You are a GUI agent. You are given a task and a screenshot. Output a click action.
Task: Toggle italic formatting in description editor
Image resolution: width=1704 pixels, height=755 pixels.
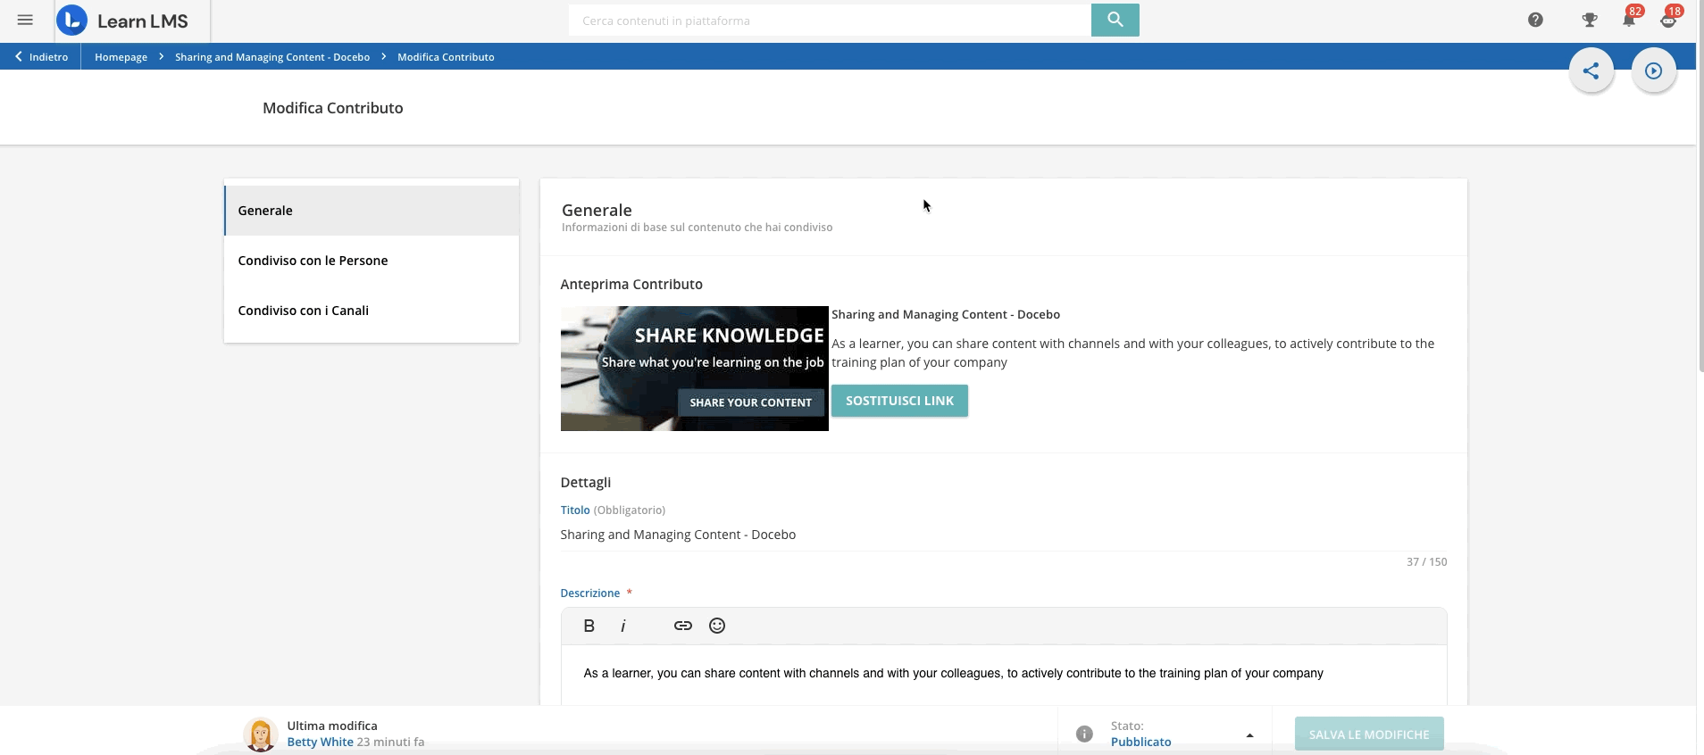(x=622, y=626)
